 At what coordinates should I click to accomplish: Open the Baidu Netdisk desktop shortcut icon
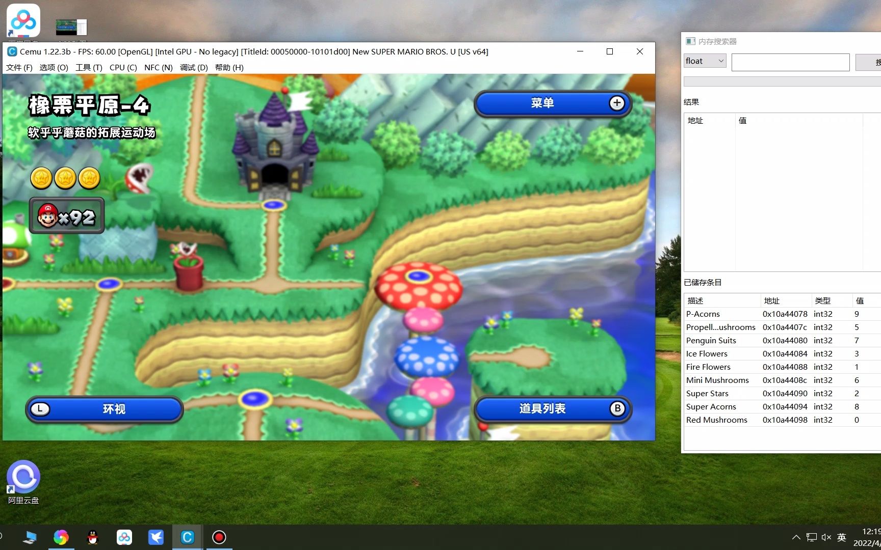tap(23, 21)
